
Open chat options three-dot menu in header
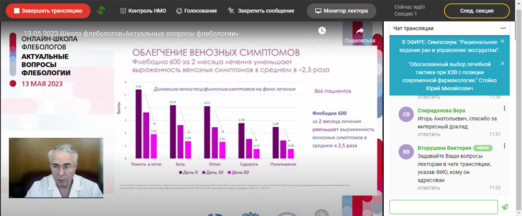click(x=503, y=28)
